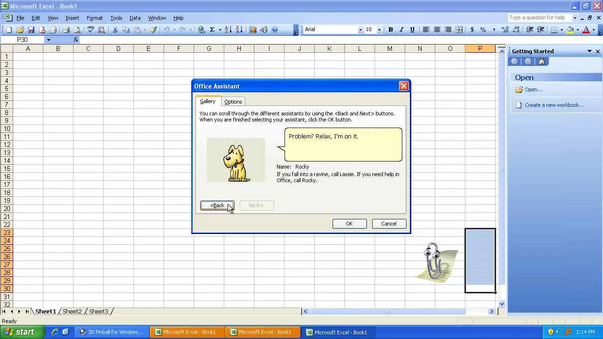The height and width of the screenshot is (339, 603).
Task: Open the File menu
Action: coord(21,18)
